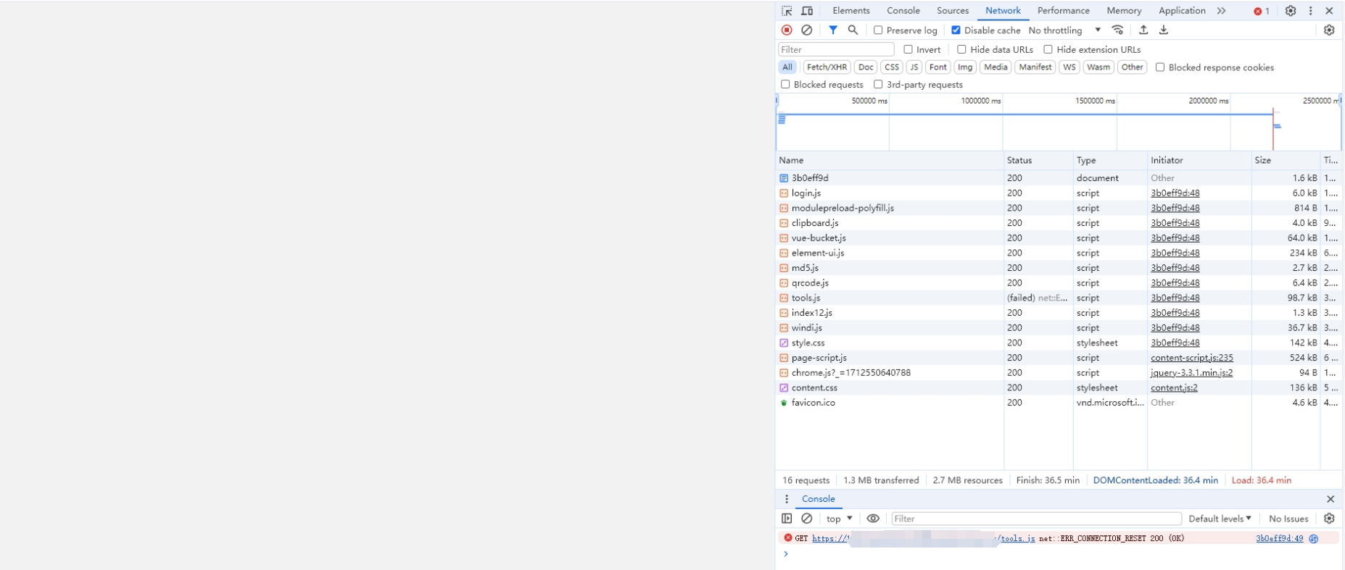Toggle the network filter funnel icon
1345x570 pixels.
coord(833,30)
